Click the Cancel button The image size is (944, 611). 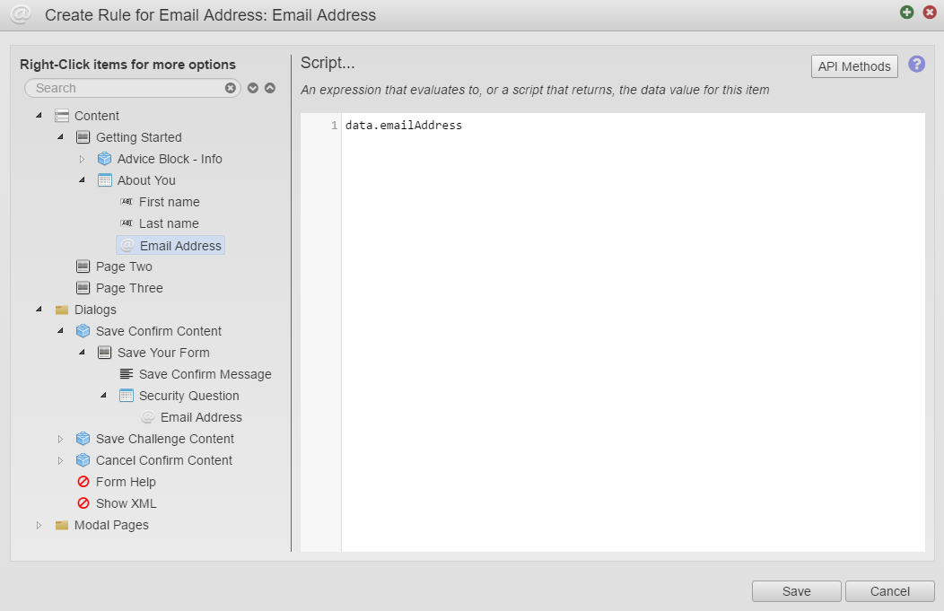pyautogui.click(x=889, y=590)
